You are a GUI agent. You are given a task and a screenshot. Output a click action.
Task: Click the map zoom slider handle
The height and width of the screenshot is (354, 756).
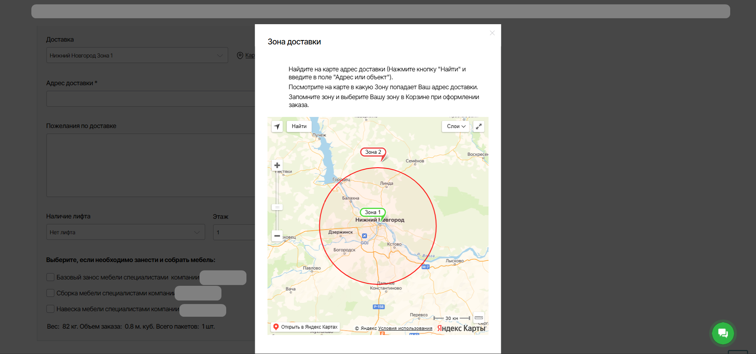click(277, 207)
